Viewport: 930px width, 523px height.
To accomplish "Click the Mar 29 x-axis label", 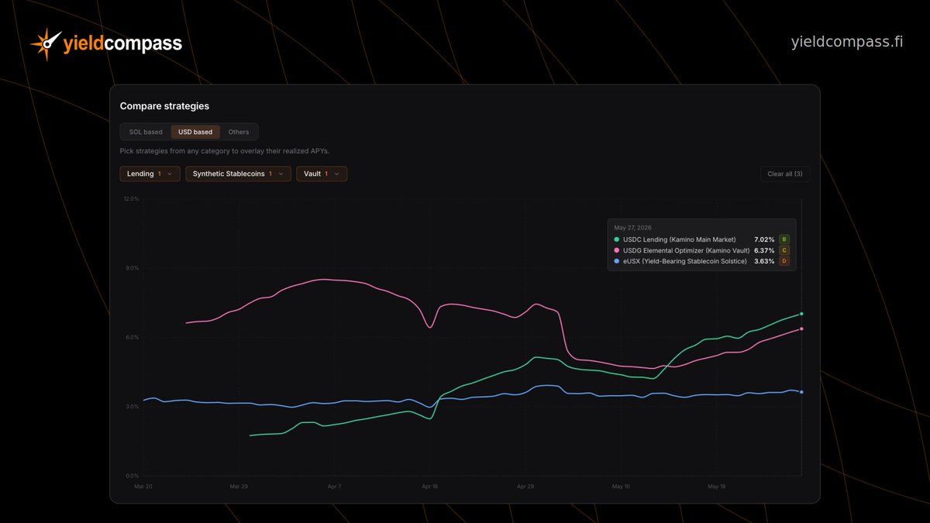I will [x=239, y=487].
